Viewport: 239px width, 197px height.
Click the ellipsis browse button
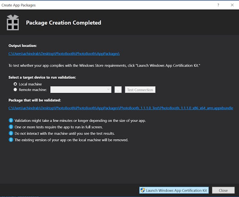coord(118,90)
